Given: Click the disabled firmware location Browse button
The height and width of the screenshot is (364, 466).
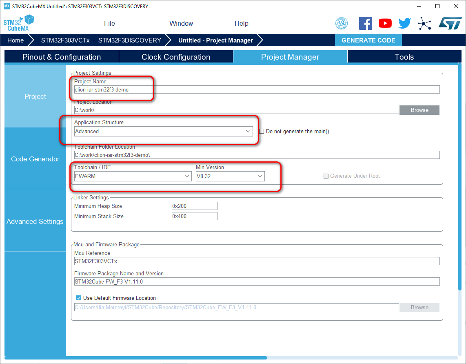Looking at the screenshot, I should (x=419, y=308).
